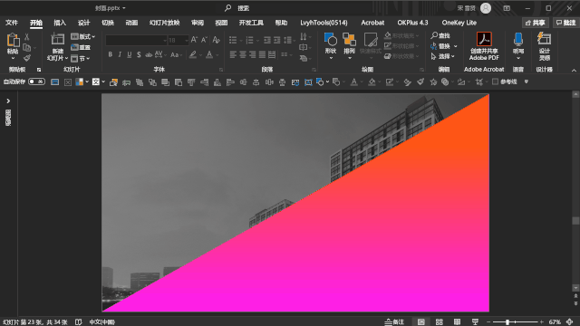
Task: Start Slide Show from status bar icon
Action: pyautogui.click(x=475, y=322)
